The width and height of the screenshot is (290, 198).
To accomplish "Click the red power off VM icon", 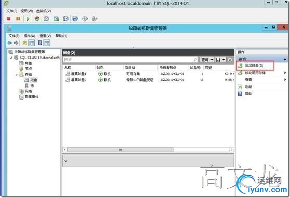I will point(8,19).
